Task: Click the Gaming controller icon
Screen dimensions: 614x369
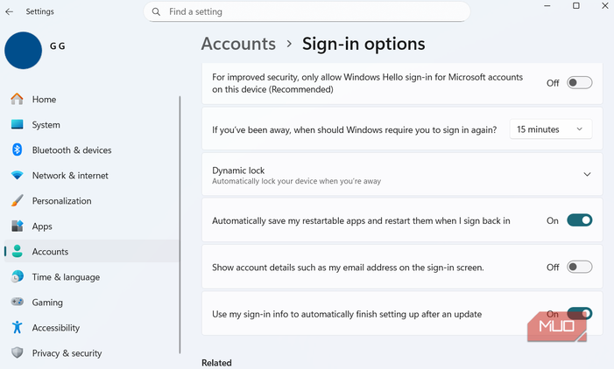Action: coord(17,302)
